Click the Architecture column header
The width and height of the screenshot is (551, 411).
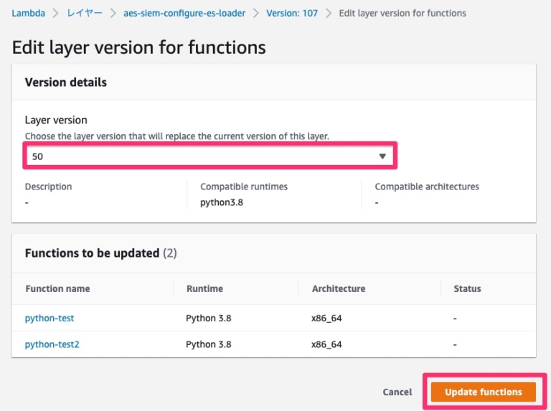(338, 288)
